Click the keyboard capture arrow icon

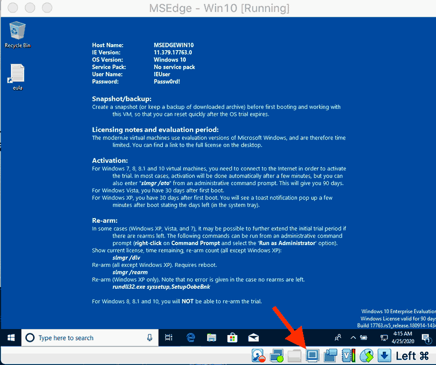point(384,356)
